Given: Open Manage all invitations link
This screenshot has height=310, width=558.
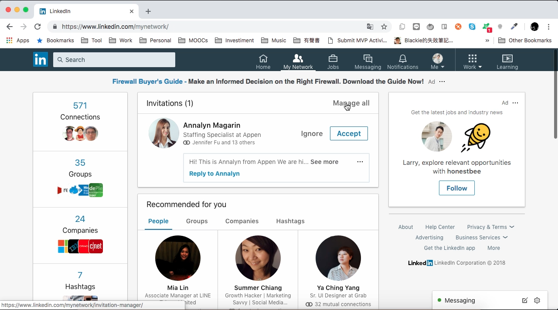Looking at the screenshot, I should (x=351, y=103).
